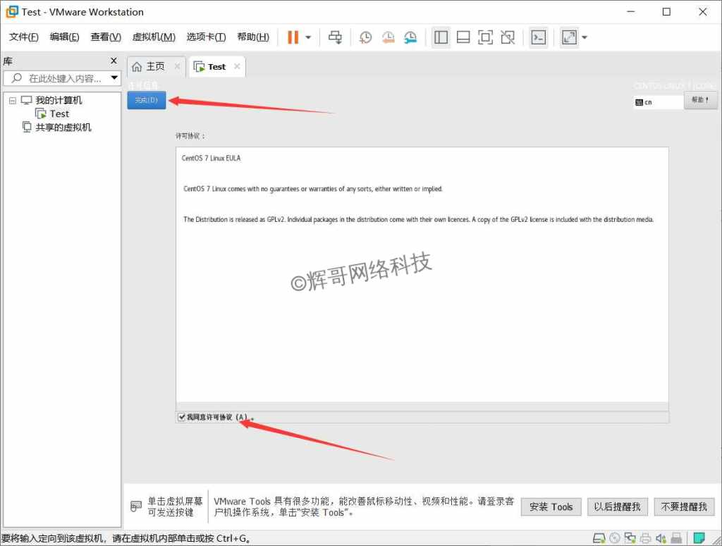Close the Test tab
The image size is (722, 546).
click(x=237, y=67)
